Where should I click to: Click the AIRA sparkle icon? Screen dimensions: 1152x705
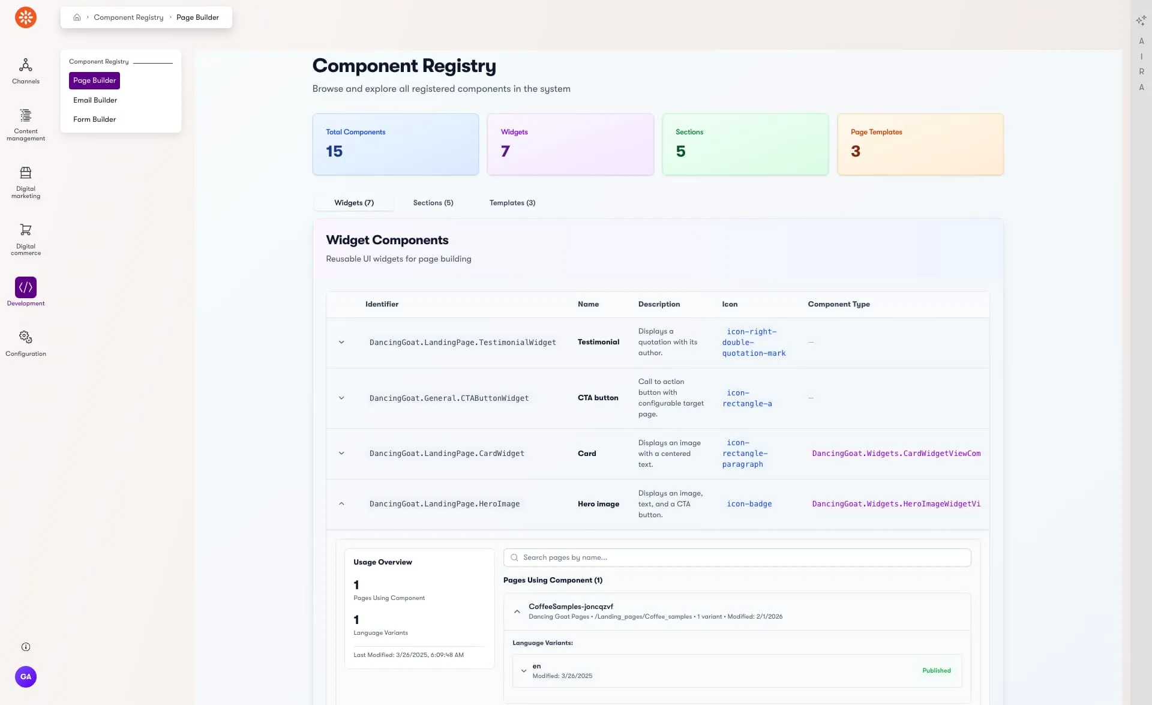[x=1141, y=21]
